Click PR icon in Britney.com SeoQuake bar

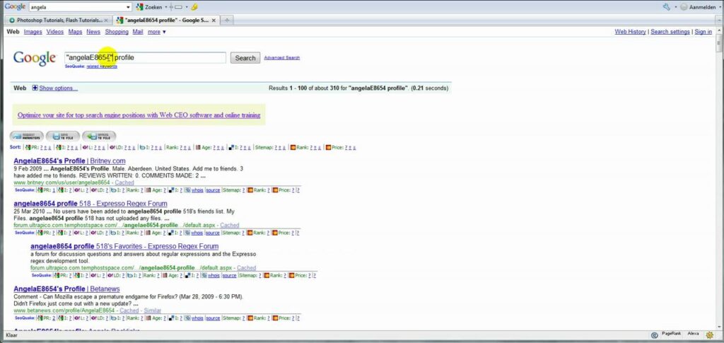pos(40,190)
